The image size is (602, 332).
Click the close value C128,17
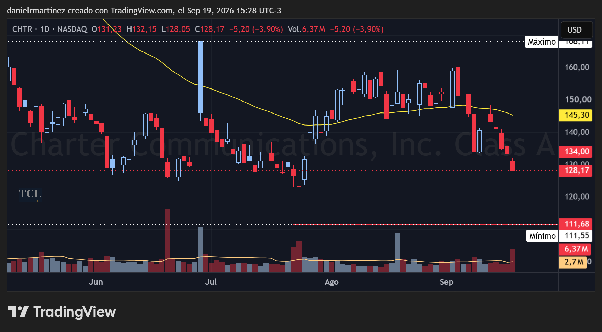[x=209, y=29]
